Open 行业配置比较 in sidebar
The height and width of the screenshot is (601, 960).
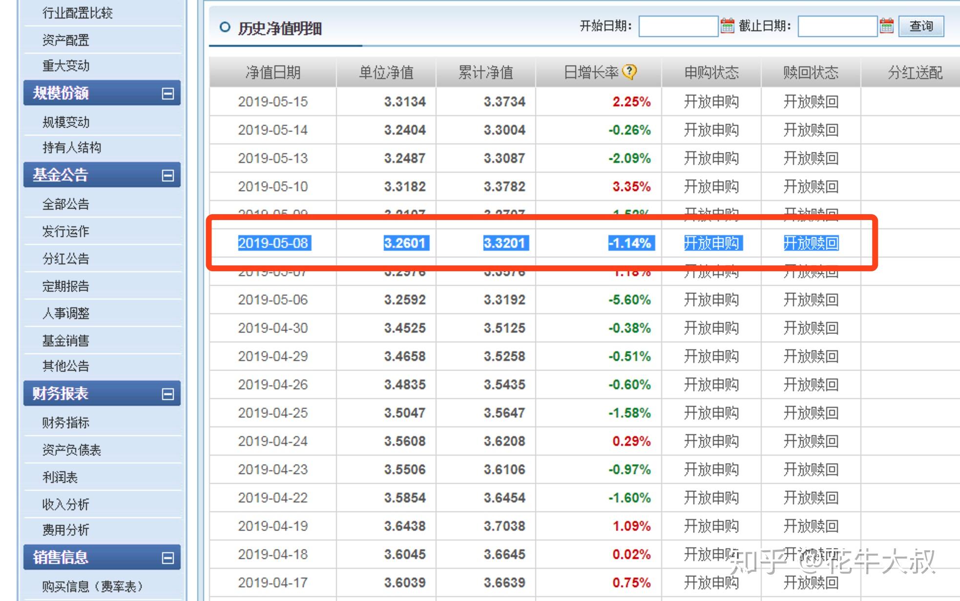tap(78, 13)
